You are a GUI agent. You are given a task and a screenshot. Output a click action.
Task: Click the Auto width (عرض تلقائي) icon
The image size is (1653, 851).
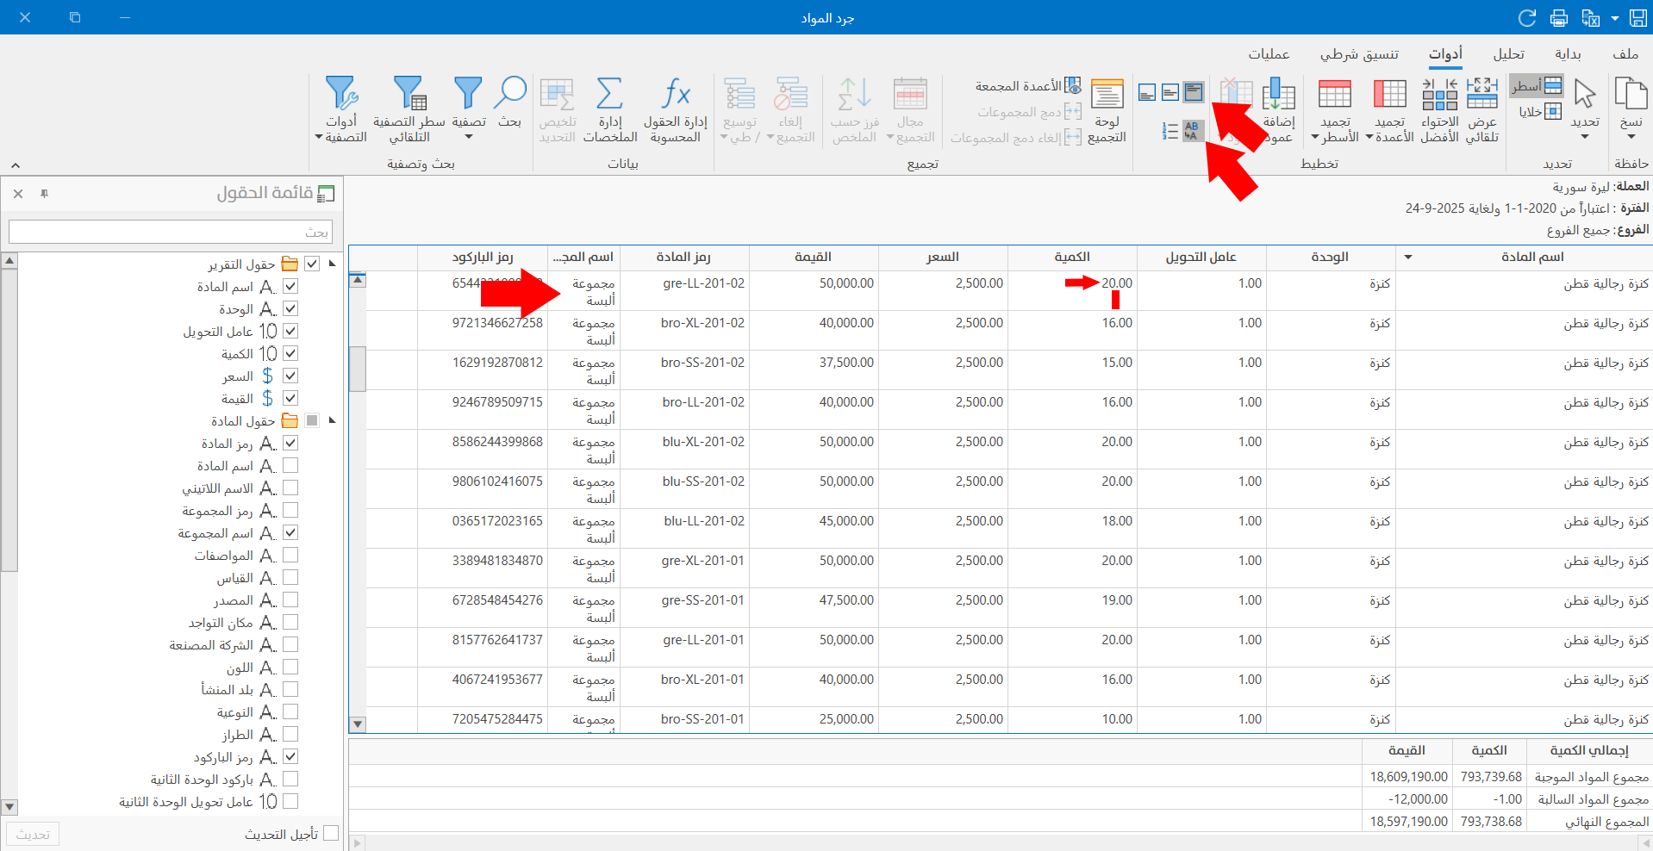(x=1482, y=95)
